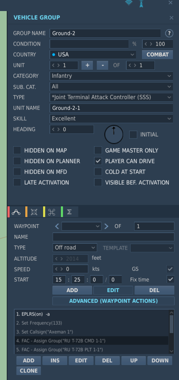Click the Wi-Fi signal icon

pyautogui.click(x=129, y=3)
